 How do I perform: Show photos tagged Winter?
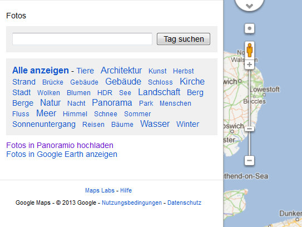187,124
